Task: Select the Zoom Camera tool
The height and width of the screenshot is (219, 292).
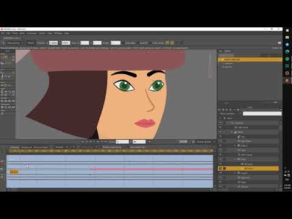Action: pos(6,101)
